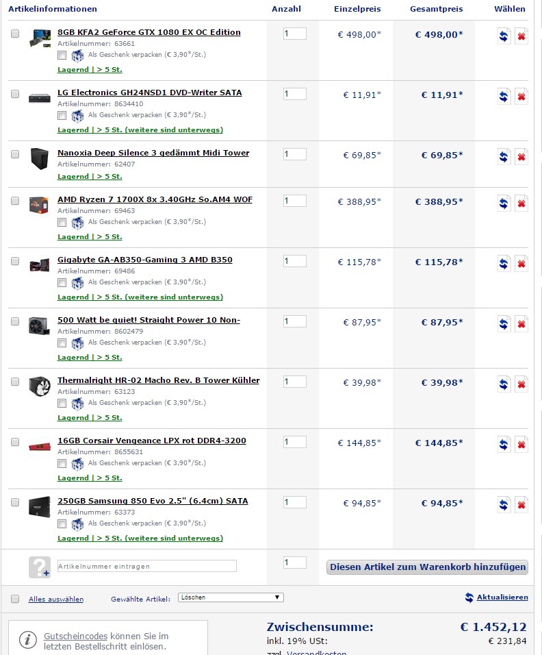Image resolution: width=542 pixels, height=655 pixels.
Task: Click refresh icon for AMD Ryzen 7 row
Action: 504,203
